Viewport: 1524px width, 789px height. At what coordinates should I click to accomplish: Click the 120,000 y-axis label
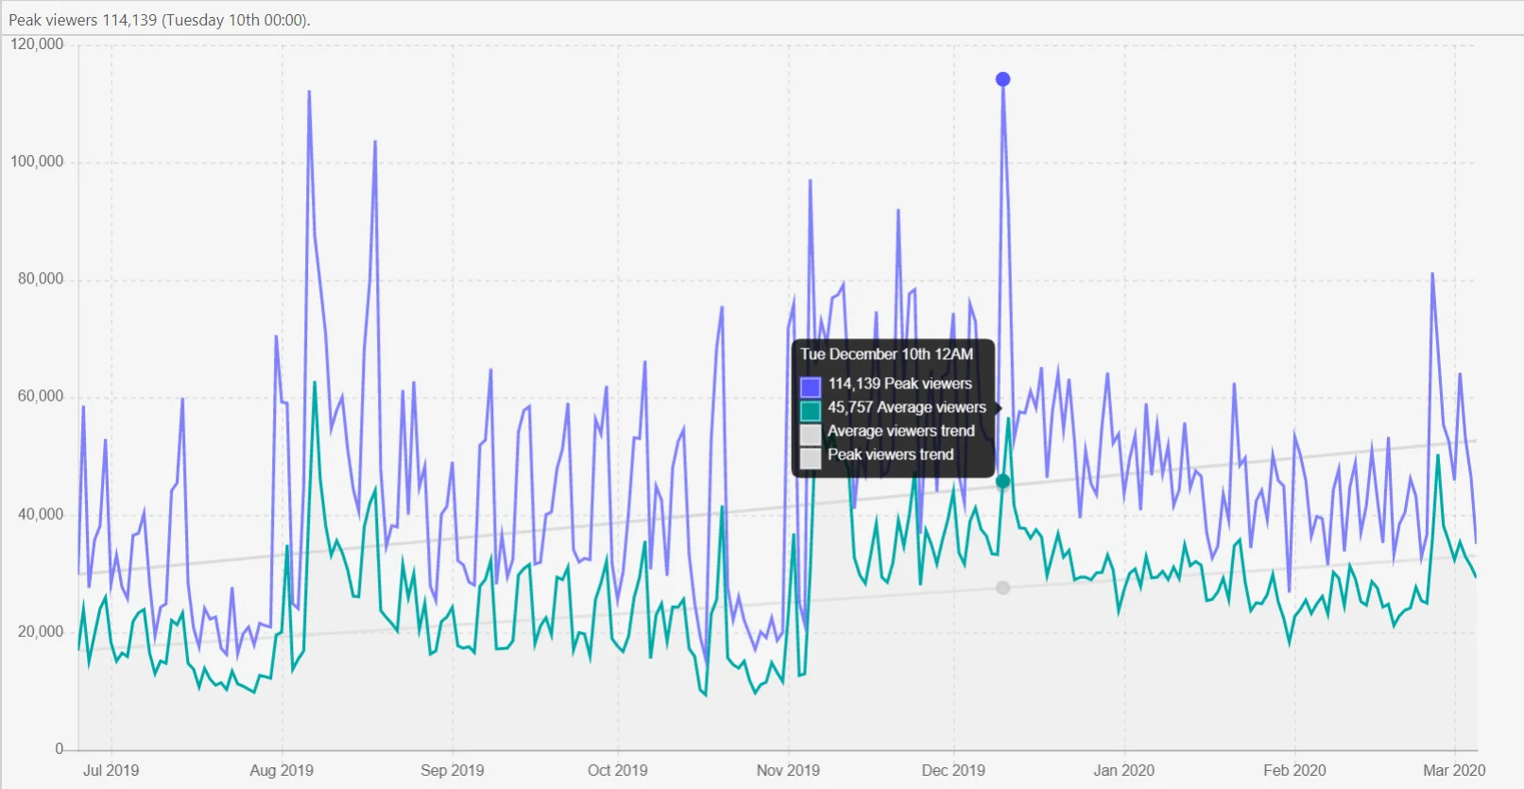coord(37,44)
